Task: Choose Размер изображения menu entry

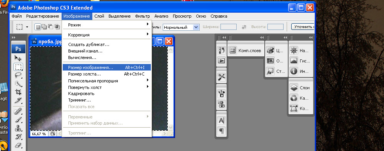Action: [x=107, y=67]
